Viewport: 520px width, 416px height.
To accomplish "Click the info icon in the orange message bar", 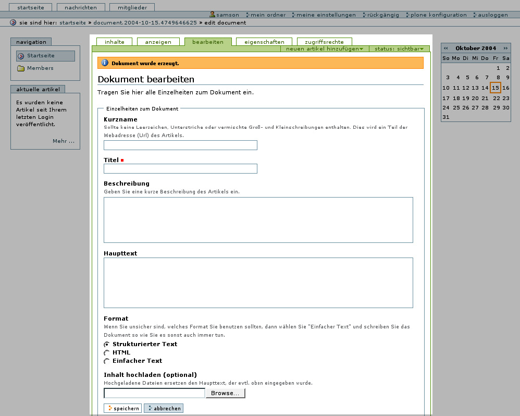I will tap(105, 63).
